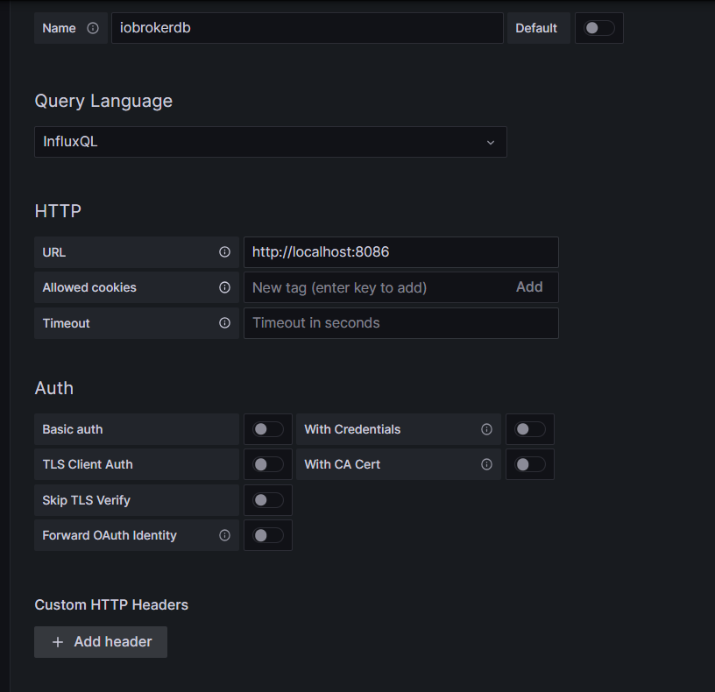
Task: Click the Timeout info icon
Action: click(224, 323)
